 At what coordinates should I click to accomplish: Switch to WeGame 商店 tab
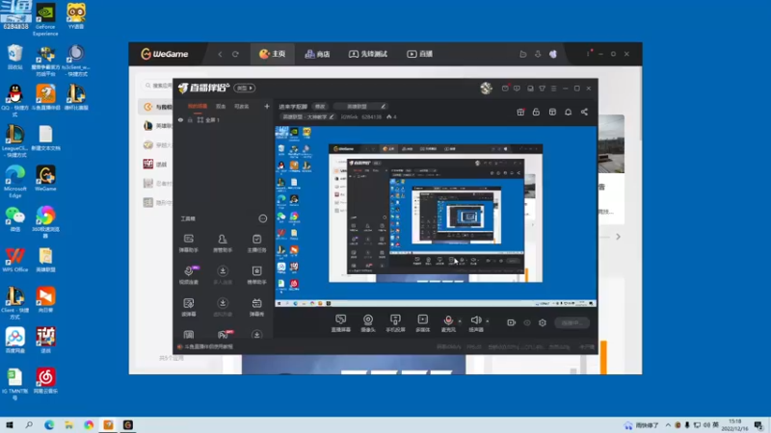point(318,54)
